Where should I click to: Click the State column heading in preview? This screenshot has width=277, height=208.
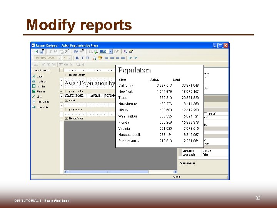122,80
